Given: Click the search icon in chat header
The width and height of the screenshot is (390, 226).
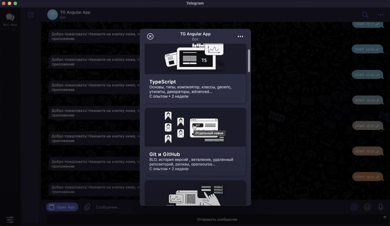Looking at the screenshot, I should tap(365, 15).
